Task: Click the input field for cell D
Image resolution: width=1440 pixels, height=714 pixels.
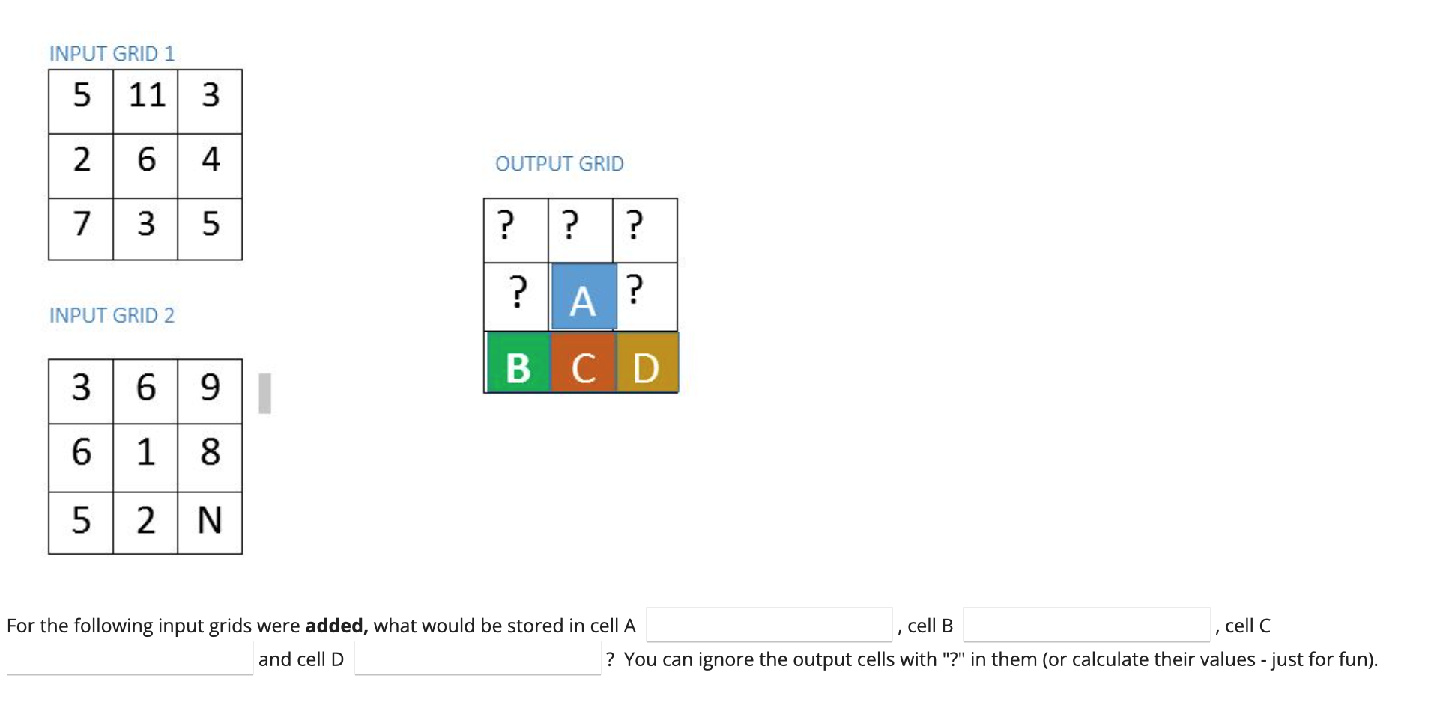Action: coord(477,658)
